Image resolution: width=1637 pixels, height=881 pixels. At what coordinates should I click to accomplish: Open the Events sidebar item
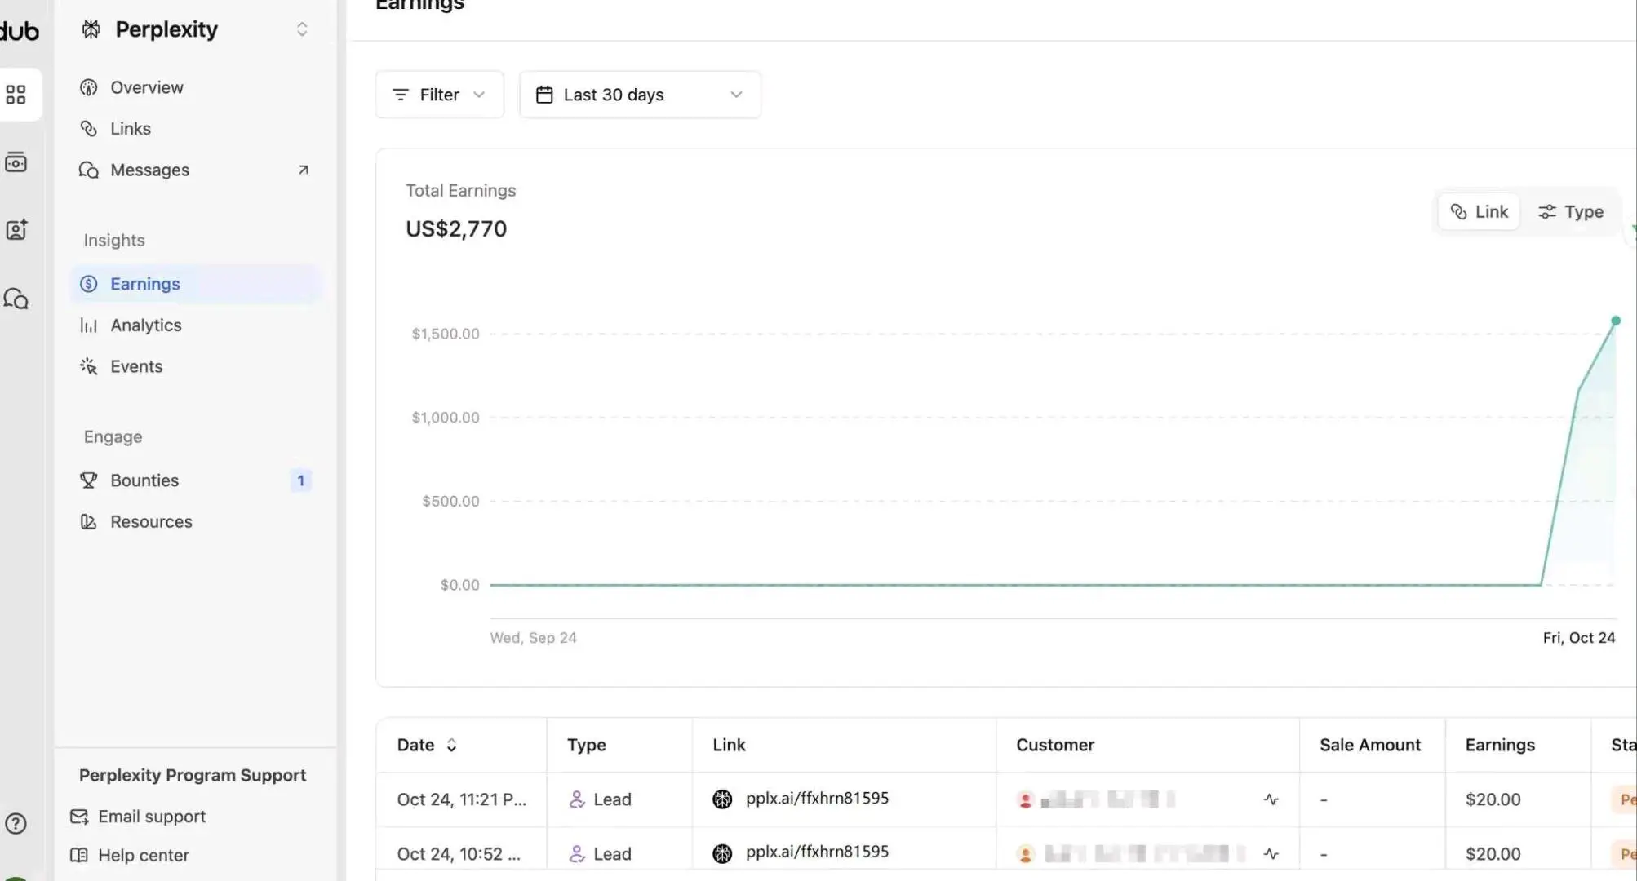click(136, 366)
